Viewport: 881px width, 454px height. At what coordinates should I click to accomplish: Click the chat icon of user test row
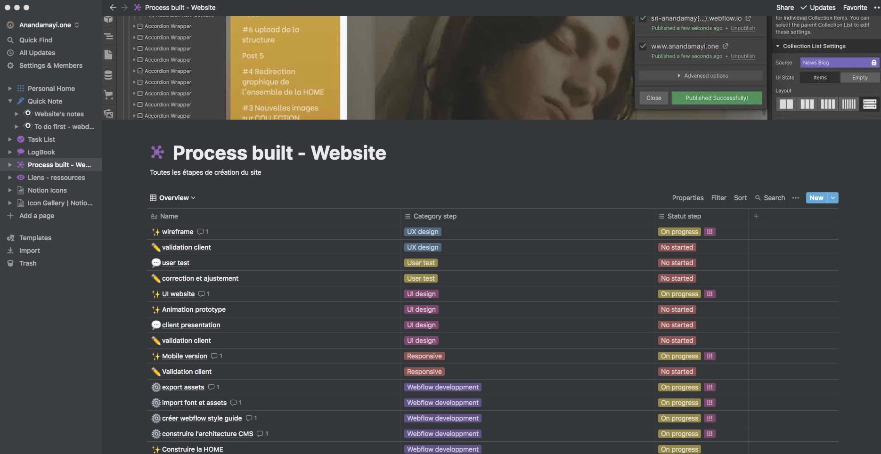click(x=156, y=263)
